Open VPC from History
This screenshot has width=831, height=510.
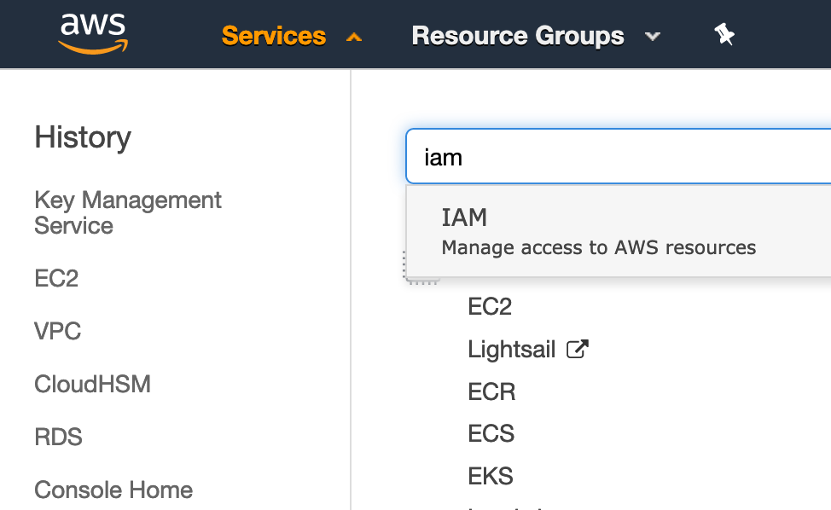pos(58,331)
